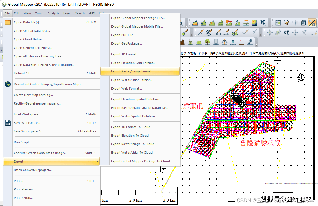Click the flight path/fly-through airplane icon
Screen dimensions: 318x206
263,23
